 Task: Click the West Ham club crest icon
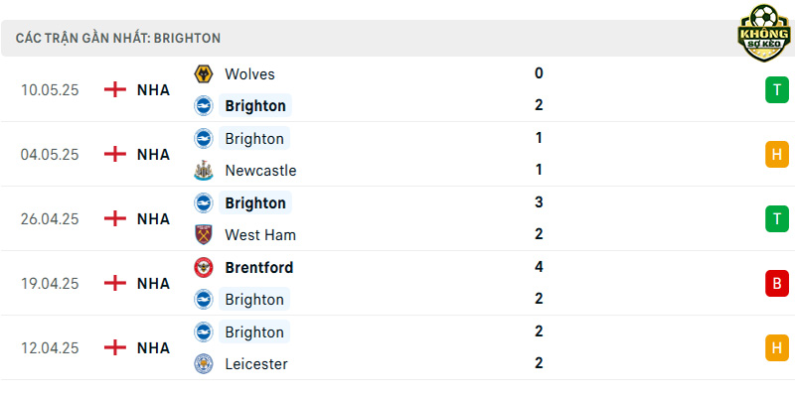coord(204,235)
